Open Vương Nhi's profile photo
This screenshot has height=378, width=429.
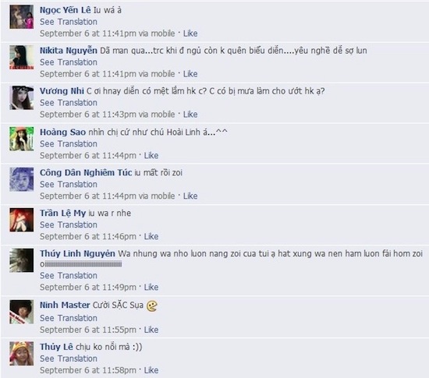(x=22, y=97)
